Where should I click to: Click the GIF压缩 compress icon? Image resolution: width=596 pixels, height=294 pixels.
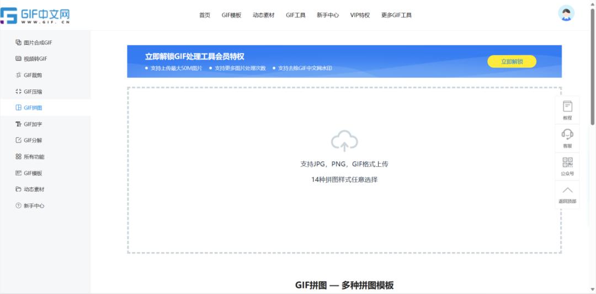(18, 91)
